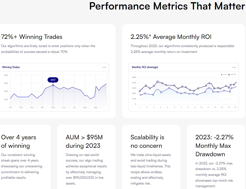Click the 'Jan' label on the month axis
Viewport: 246px width, 189px height.
coord(10,108)
